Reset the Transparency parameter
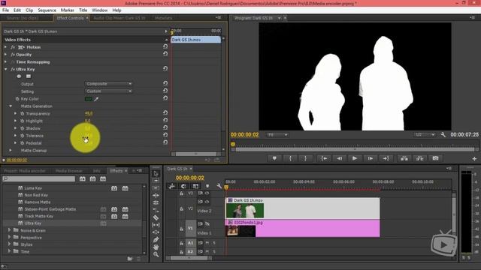This screenshot has width=481, height=270. [165, 113]
